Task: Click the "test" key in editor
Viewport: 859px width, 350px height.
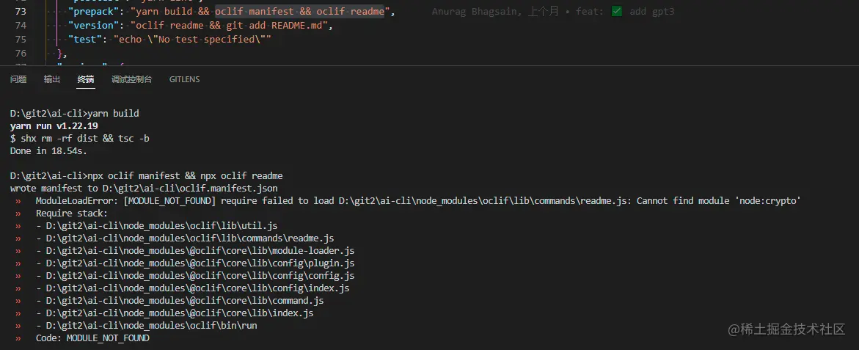Action: 85,39
